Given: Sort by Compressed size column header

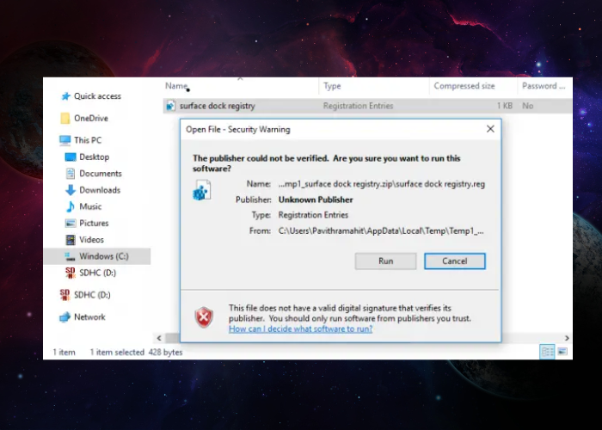Looking at the screenshot, I should [464, 86].
